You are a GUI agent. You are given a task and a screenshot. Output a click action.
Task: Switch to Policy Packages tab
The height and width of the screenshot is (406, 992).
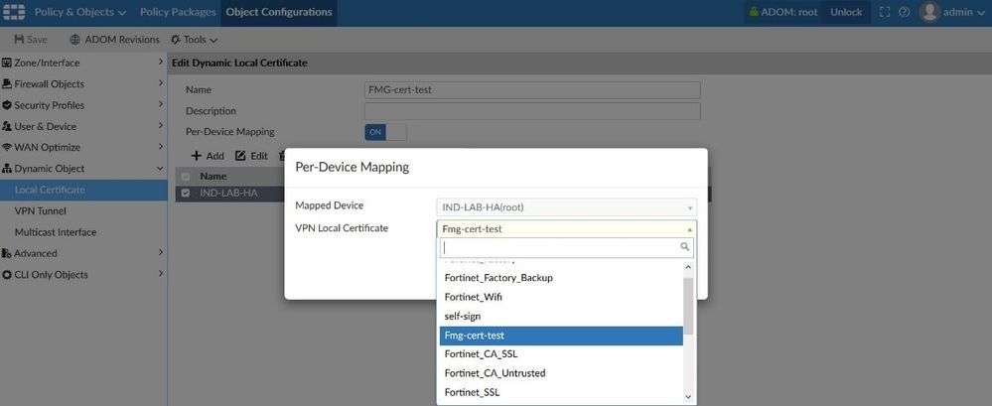[178, 12]
